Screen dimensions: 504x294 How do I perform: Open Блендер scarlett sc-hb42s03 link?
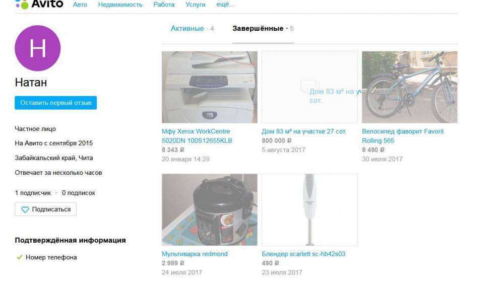point(303,254)
